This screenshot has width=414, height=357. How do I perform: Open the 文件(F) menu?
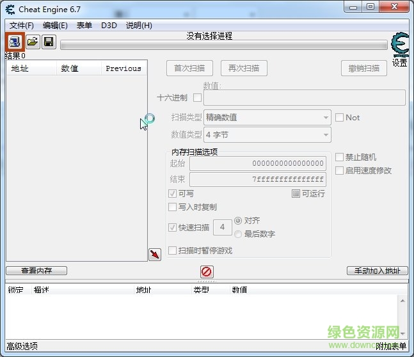click(x=22, y=26)
